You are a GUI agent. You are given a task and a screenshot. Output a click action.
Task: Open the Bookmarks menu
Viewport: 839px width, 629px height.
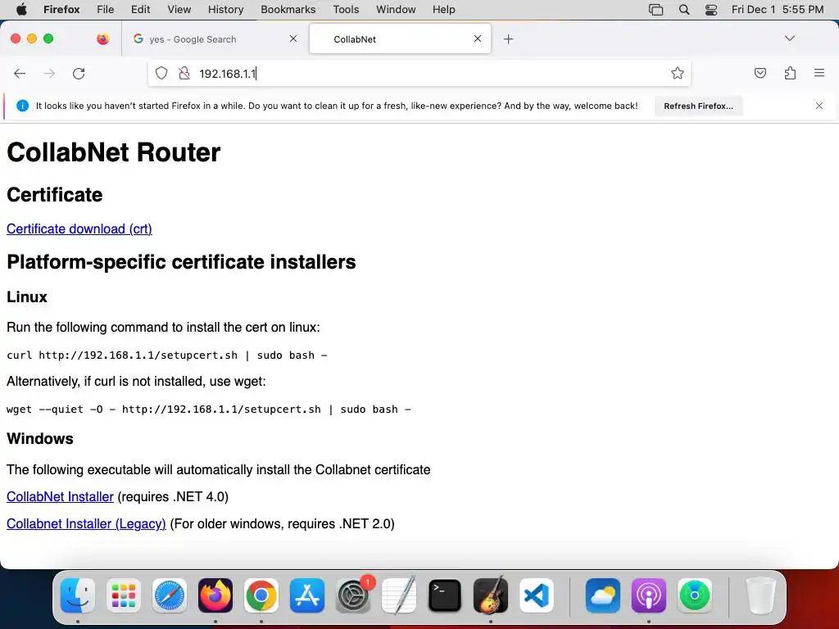tap(288, 10)
